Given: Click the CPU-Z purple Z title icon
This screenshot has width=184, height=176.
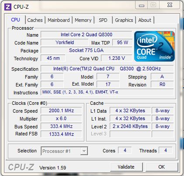Looking at the screenshot, I should pyautogui.click(x=8, y=7).
